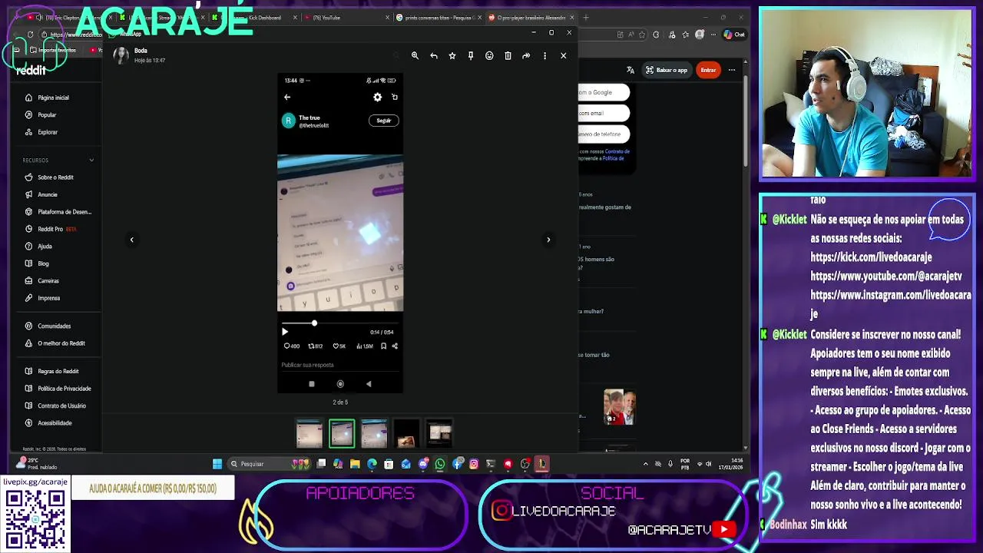Open clock showing 14:16 in taskbar
Screen dimensions: 983x553
[x=731, y=464]
